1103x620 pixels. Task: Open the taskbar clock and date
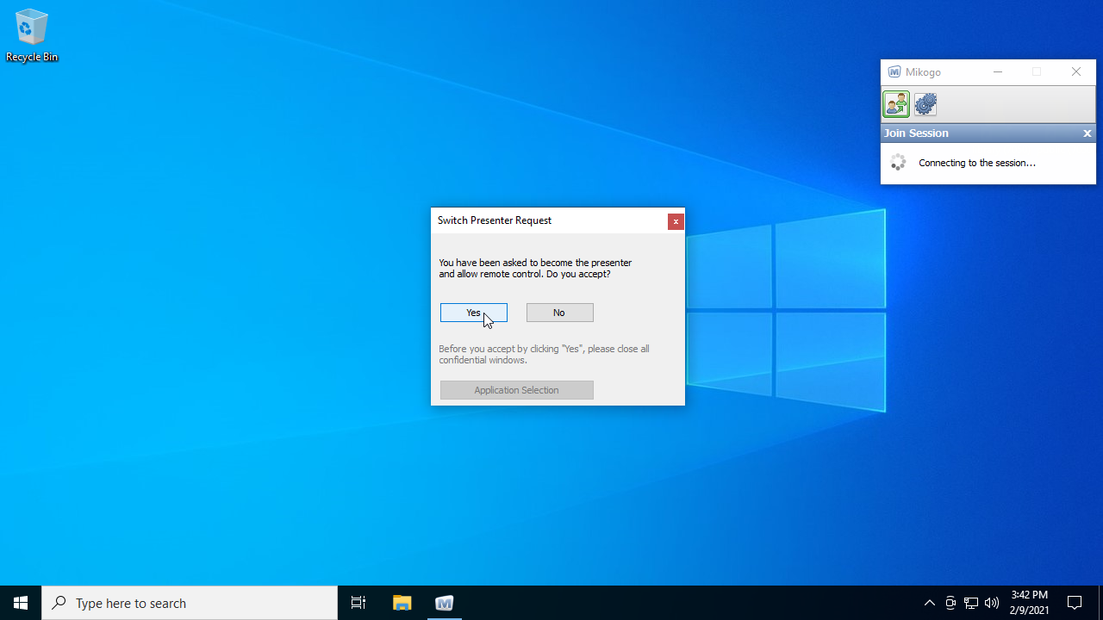point(1030,603)
